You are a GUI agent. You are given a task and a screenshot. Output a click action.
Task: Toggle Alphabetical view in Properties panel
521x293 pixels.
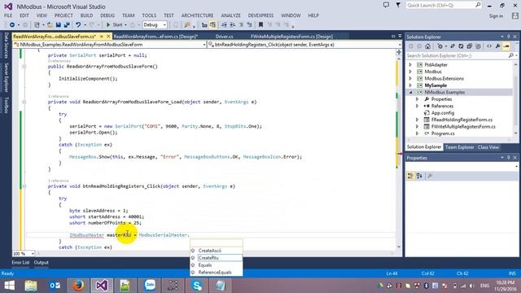(419, 176)
